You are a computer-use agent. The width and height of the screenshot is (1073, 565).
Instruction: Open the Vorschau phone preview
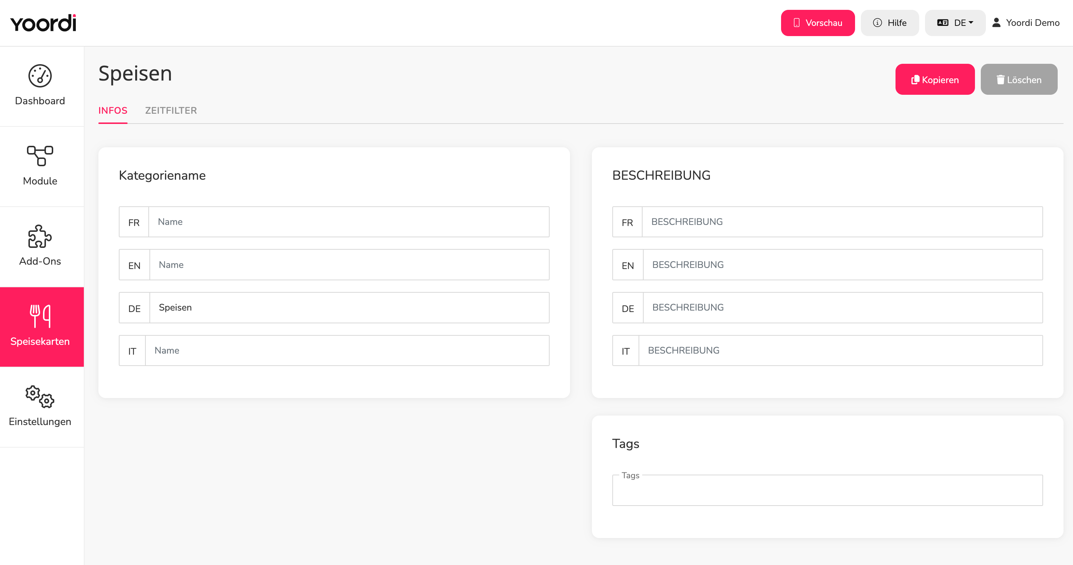[818, 23]
